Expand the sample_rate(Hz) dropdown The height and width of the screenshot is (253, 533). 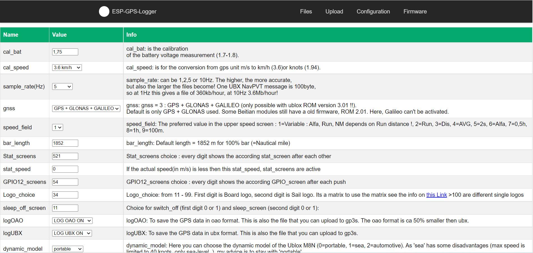tap(62, 86)
